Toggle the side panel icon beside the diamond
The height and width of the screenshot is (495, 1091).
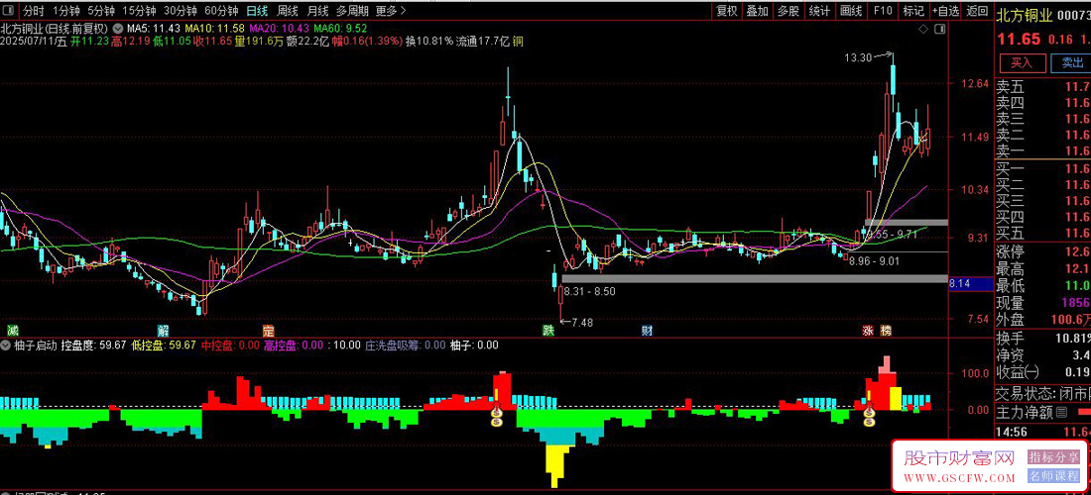coord(939,29)
